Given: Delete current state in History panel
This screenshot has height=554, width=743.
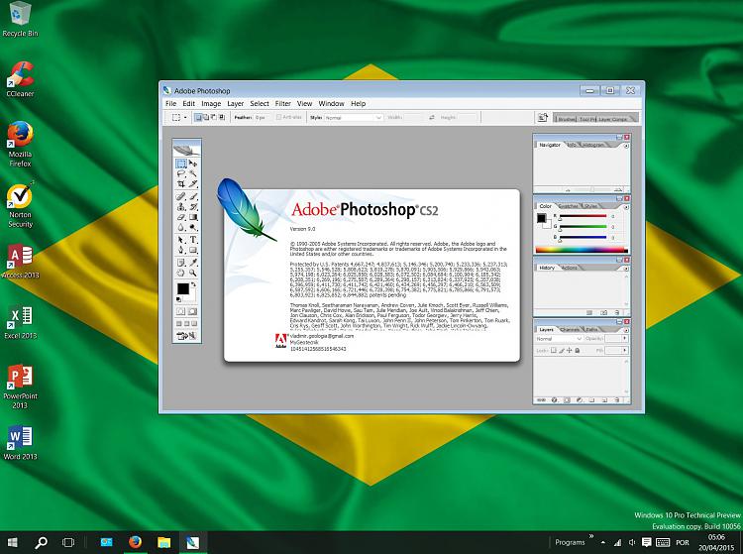Looking at the screenshot, I should pyautogui.click(x=617, y=313).
